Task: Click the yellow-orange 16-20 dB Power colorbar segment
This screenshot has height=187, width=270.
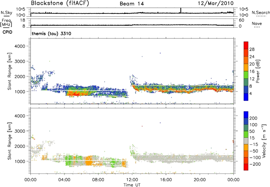Action: click(x=246, y=67)
